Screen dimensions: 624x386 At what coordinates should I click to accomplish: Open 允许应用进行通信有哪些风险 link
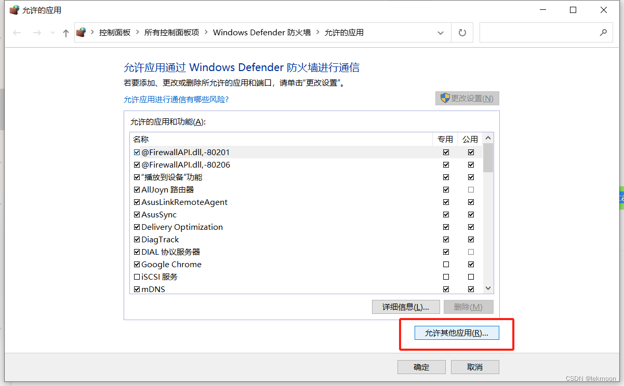click(x=176, y=99)
